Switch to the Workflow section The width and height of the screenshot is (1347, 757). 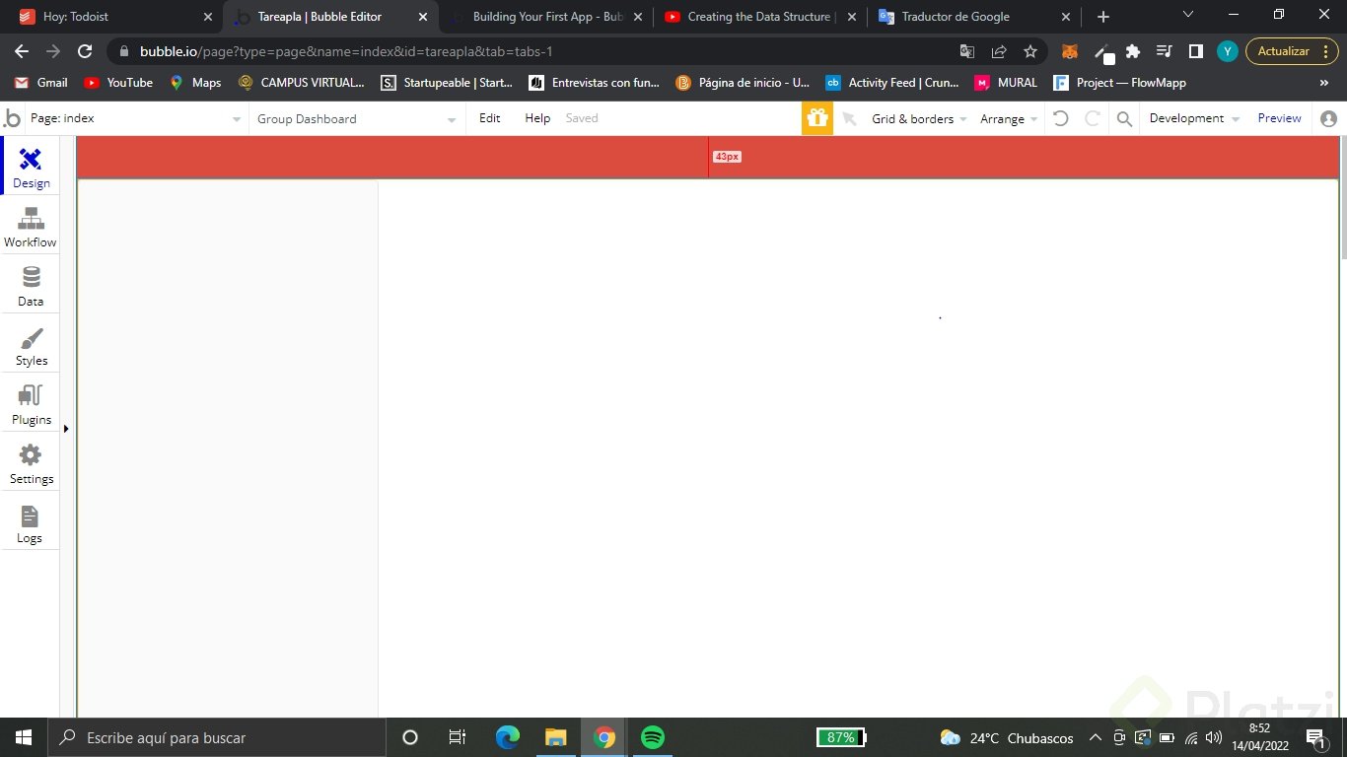click(x=31, y=226)
